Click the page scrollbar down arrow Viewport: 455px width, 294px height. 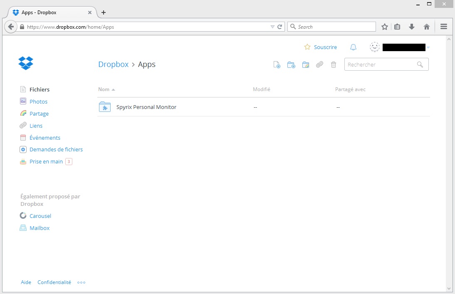click(449, 289)
